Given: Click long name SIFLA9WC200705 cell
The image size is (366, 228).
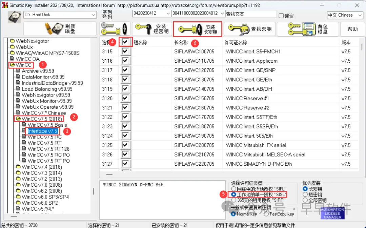Looking at the screenshot, I should (x=194, y=145).
